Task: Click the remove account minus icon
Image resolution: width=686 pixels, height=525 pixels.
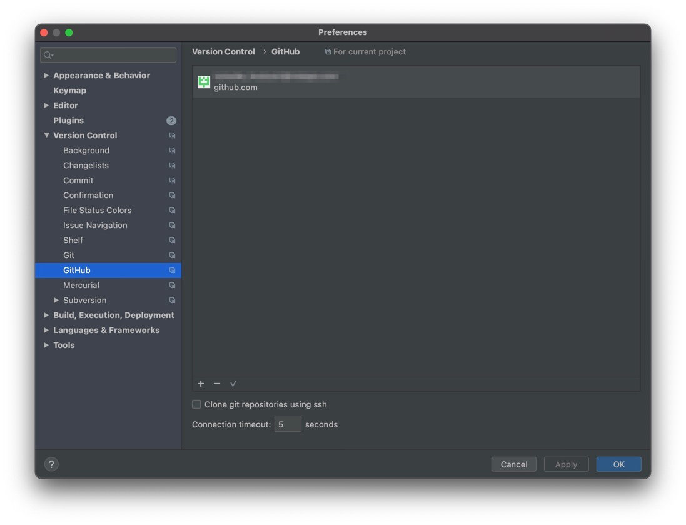Action: click(217, 384)
